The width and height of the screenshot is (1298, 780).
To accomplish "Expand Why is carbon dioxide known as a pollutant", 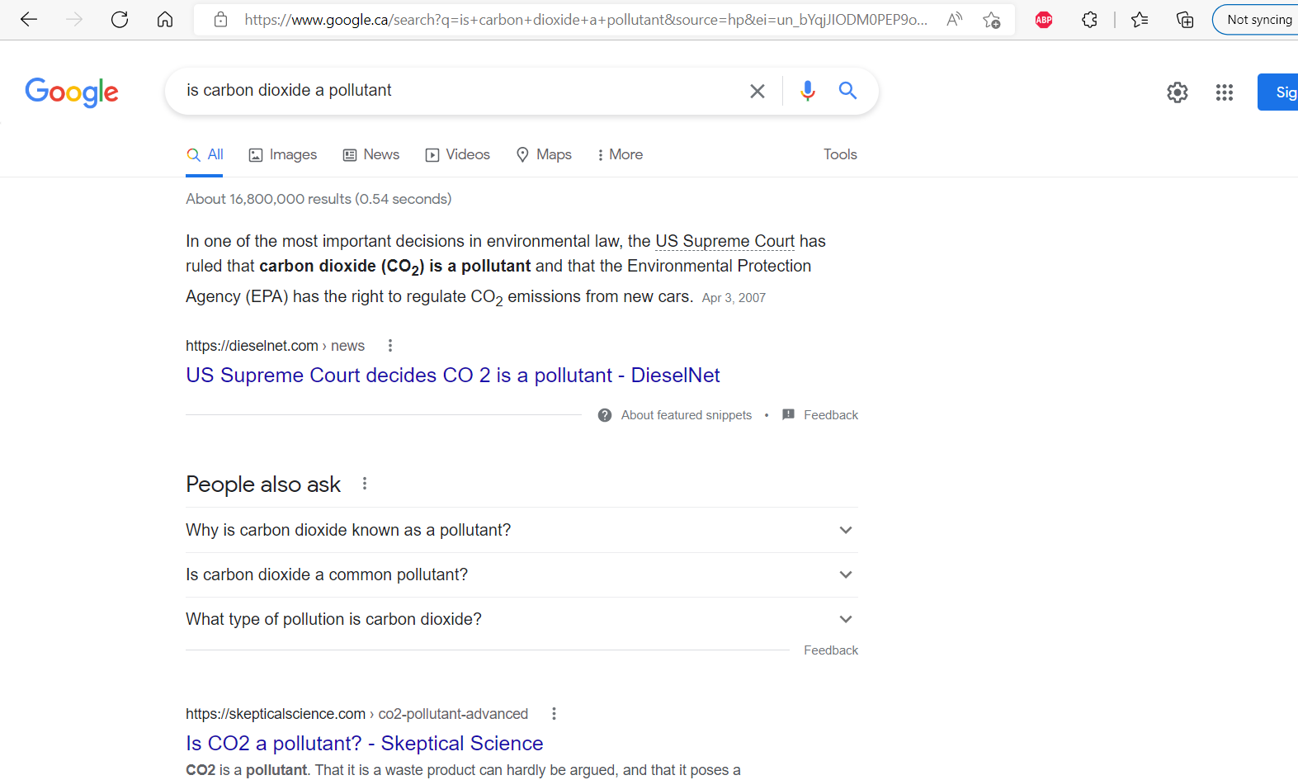I will 522,530.
